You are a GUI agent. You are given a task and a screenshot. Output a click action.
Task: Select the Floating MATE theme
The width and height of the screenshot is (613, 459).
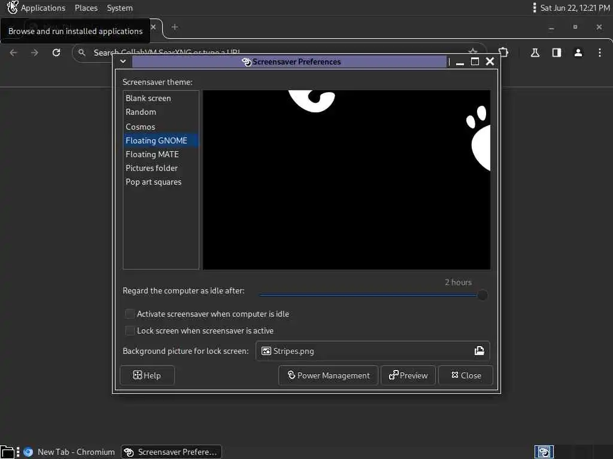[x=160, y=154]
